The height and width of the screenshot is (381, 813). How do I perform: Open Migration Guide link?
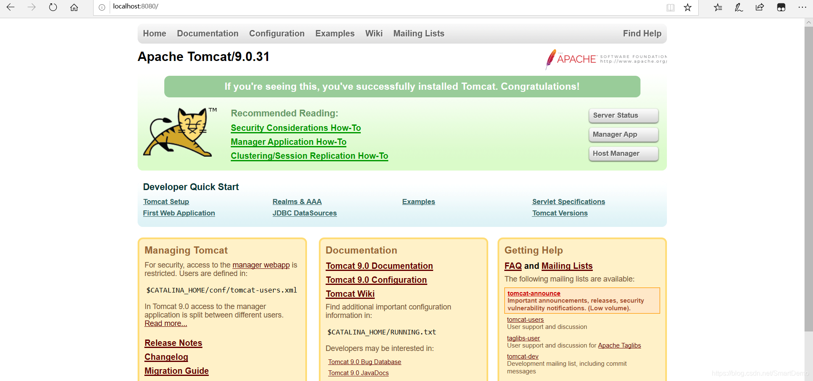point(177,371)
